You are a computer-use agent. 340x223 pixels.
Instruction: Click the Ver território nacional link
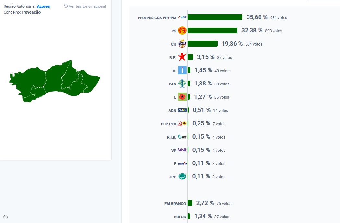(87, 6)
